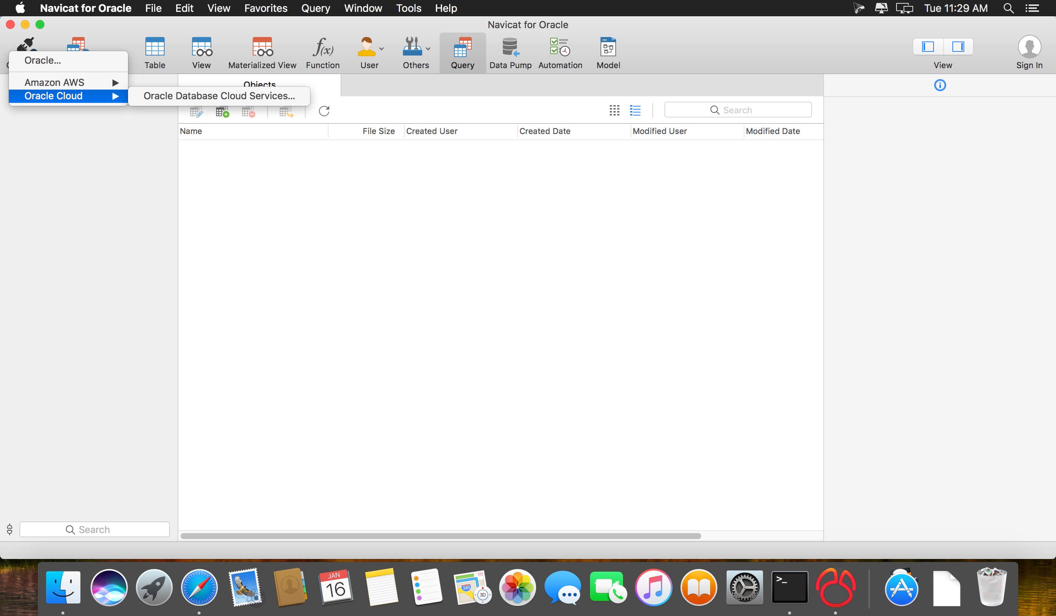Click the design query pencil icon
The width and height of the screenshot is (1056, 616).
pos(196,111)
